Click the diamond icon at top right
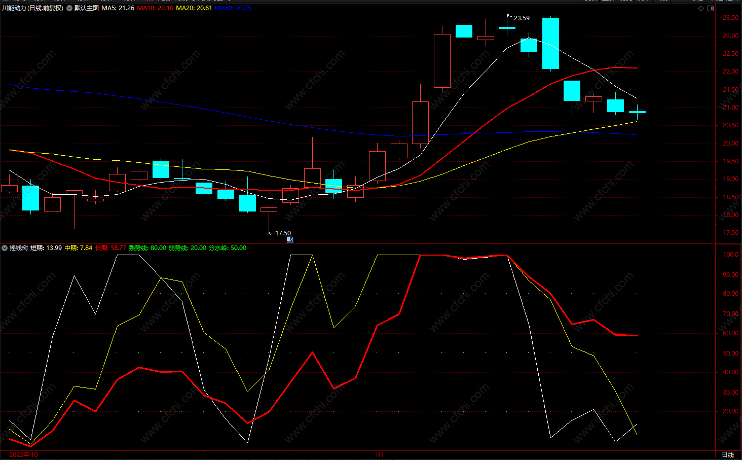The width and height of the screenshot is (742, 460). [x=701, y=8]
